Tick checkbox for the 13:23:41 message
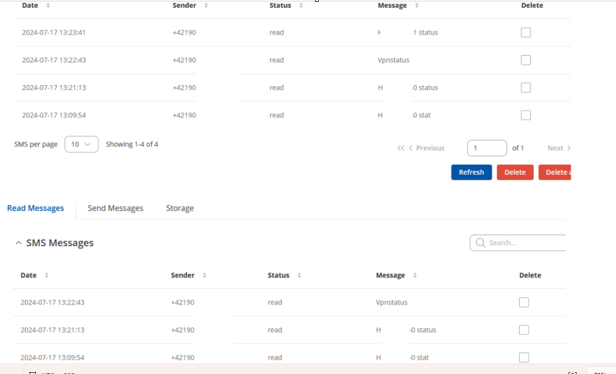Viewport: 616px width, 374px height. 526,33
